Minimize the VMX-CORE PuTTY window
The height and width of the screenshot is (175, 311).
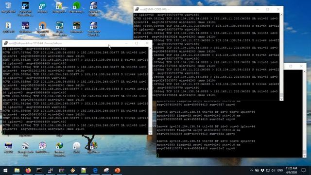coord(258,9)
